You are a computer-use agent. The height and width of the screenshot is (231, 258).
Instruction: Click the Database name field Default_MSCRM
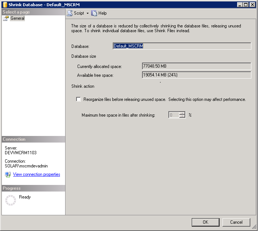coord(182,46)
